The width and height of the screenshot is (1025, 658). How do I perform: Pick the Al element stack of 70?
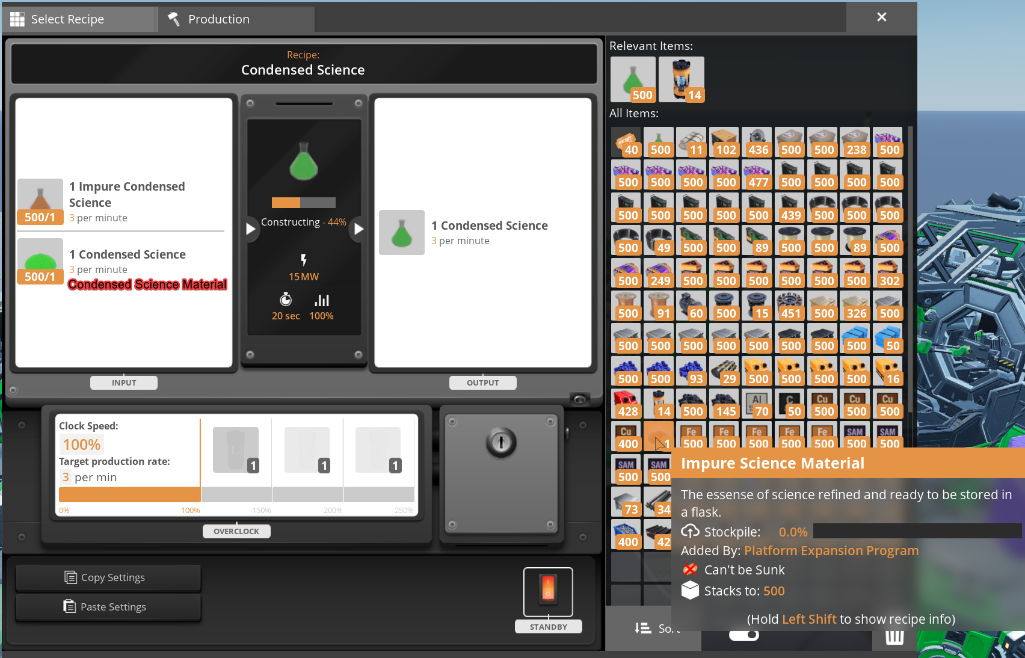[x=757, y=404]
